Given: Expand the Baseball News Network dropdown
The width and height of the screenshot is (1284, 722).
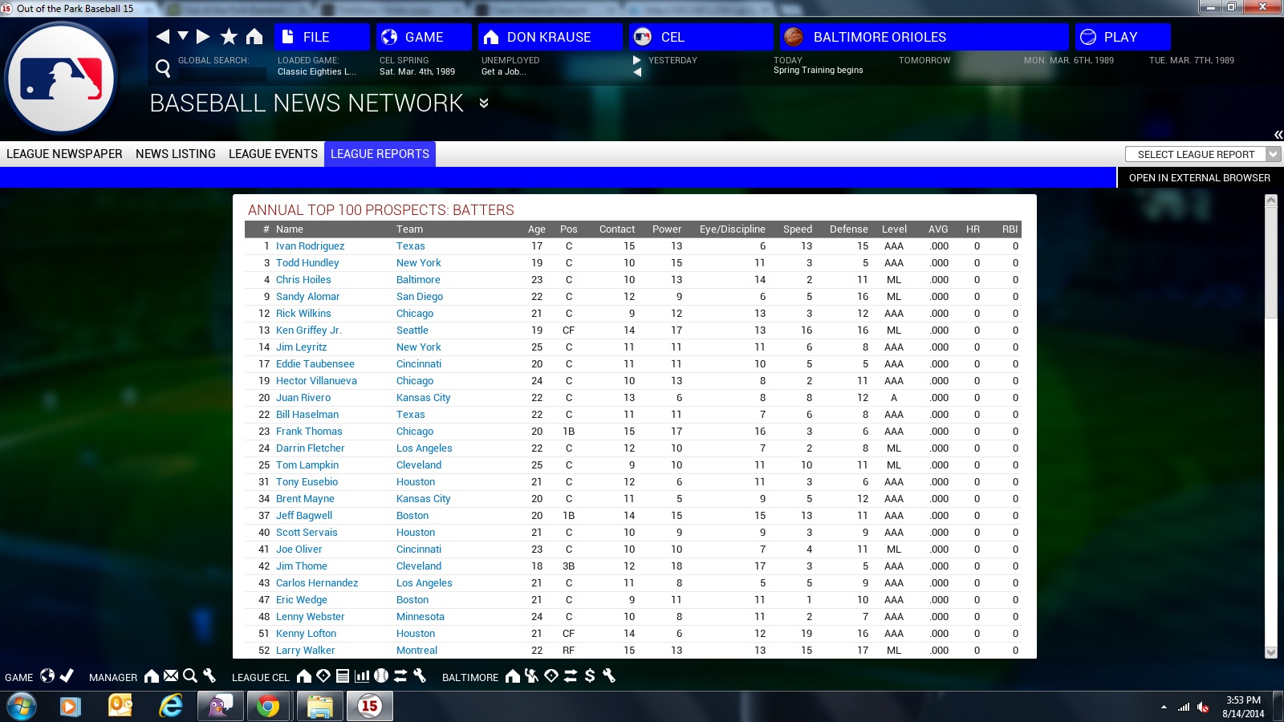Looking at the screenshot, I should [484, 103].
